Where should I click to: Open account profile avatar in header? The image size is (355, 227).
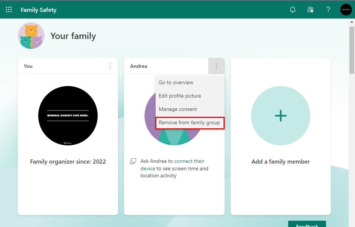click(x=346, y=10)
